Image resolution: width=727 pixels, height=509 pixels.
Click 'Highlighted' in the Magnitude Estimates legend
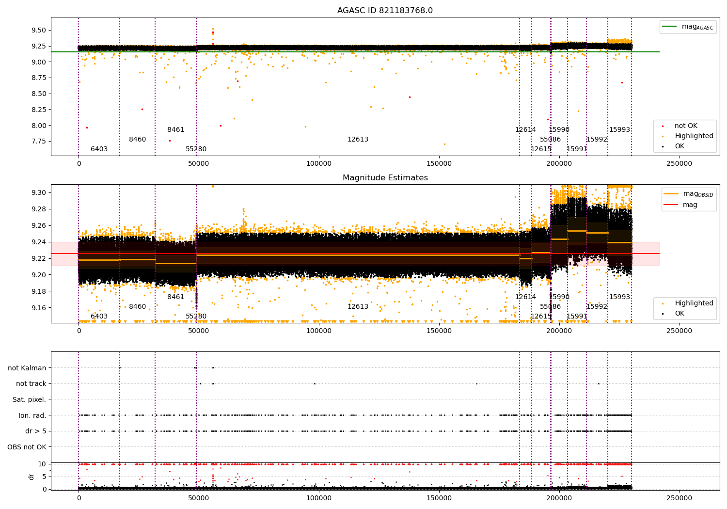tap(694, 303)
